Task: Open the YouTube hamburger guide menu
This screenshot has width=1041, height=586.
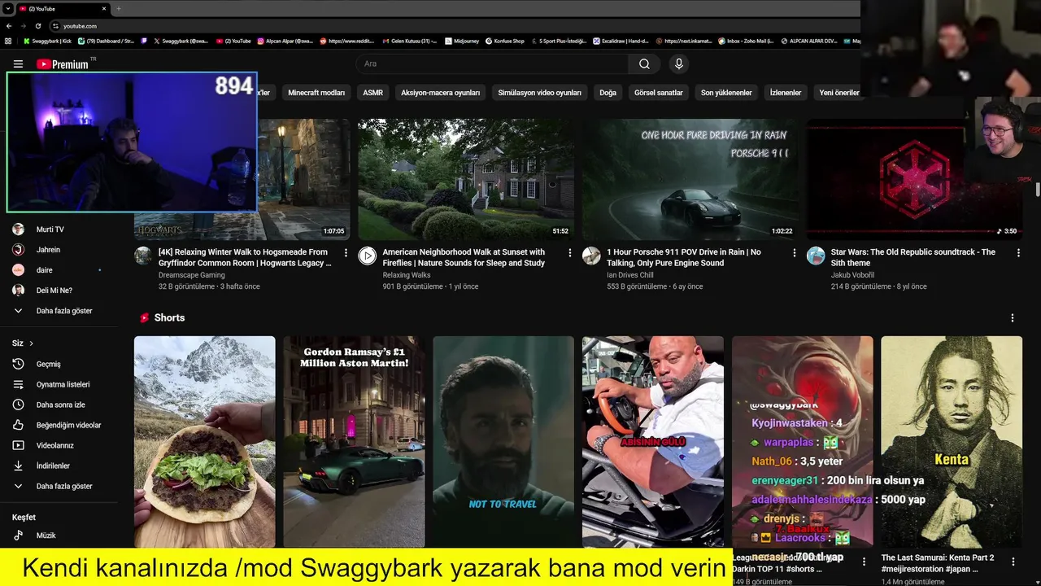Action: (18, 64)
